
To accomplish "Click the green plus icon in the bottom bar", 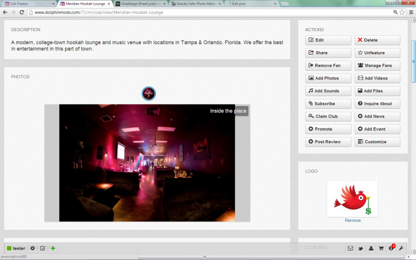I will (53, 249).
